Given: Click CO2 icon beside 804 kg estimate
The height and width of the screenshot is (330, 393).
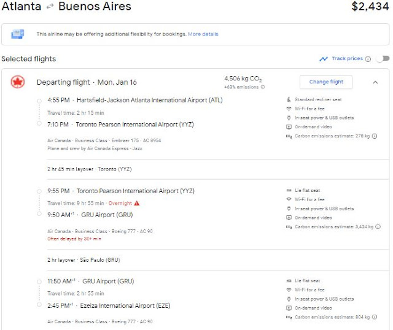Looking at the screenshot, I should pos(289,317).
